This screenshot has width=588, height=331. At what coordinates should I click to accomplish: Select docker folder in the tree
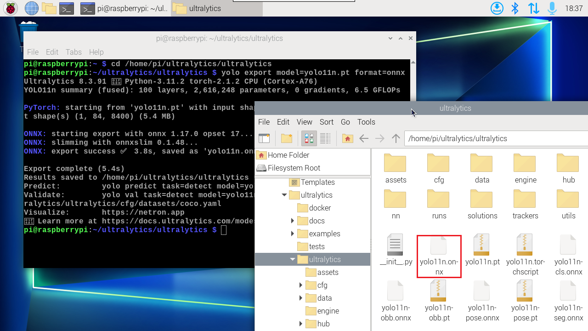coord(314,208)
